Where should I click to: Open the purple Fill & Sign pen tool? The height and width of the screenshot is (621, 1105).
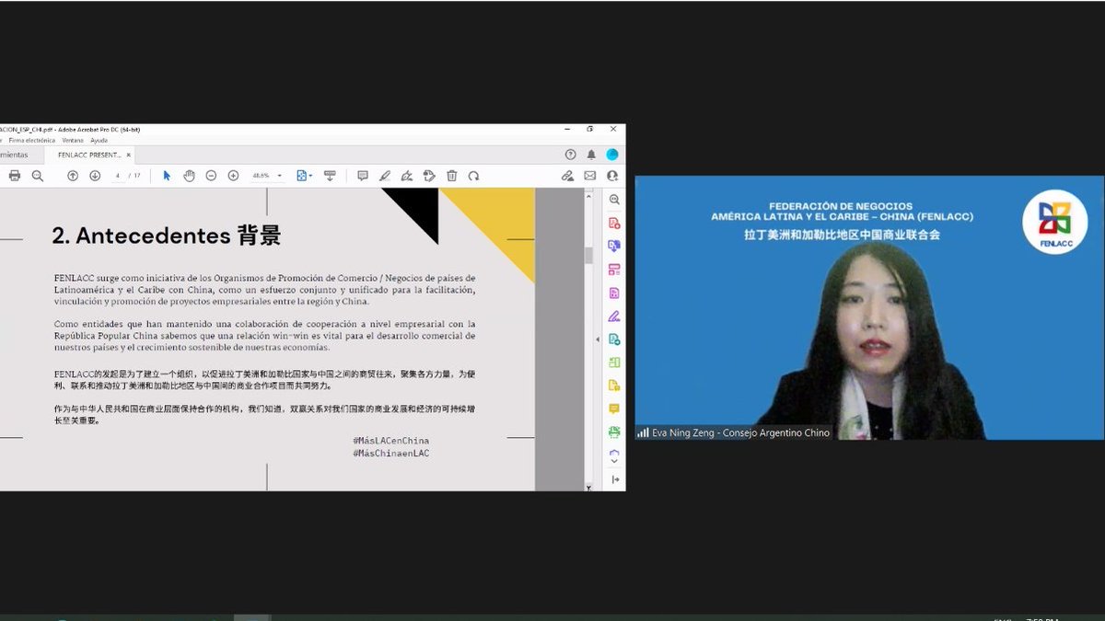[x=614, y=316]
